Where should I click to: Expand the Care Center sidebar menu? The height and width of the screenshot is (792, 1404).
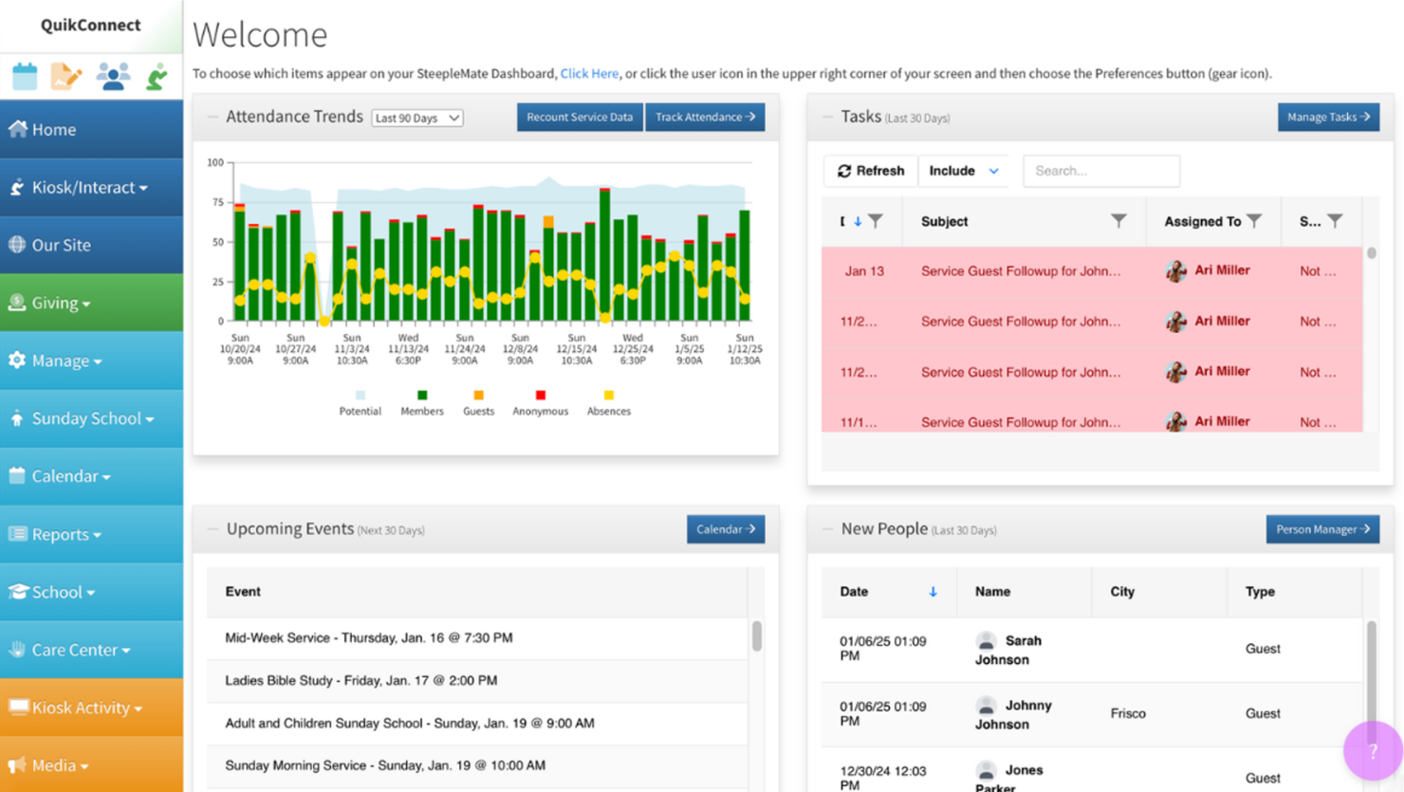[x=91, y=650]
